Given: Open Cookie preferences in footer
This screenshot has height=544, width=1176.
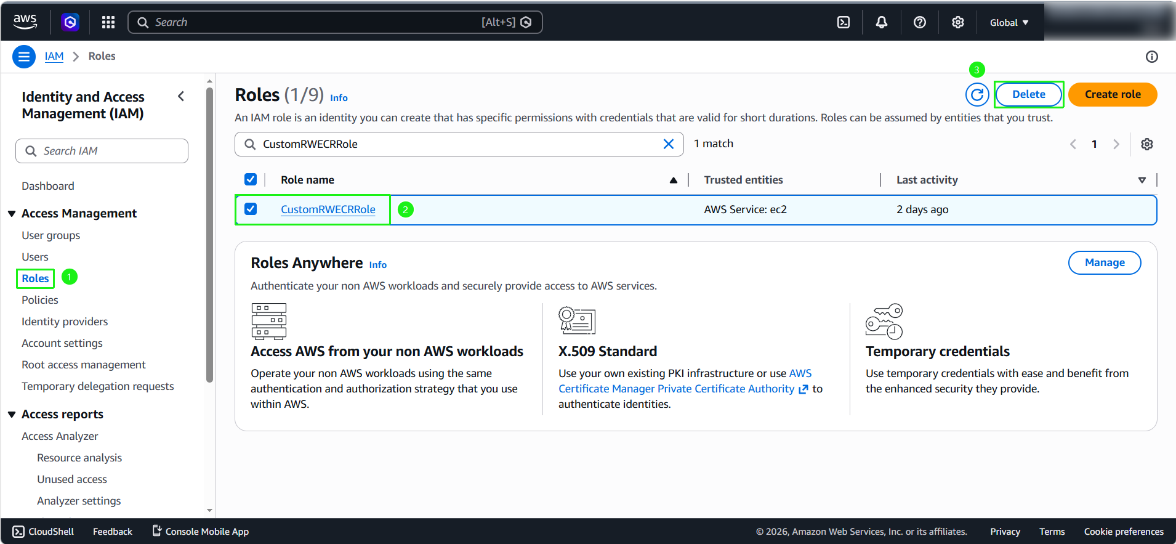Looking at the screenshot, I should (x=1124, y=532).
